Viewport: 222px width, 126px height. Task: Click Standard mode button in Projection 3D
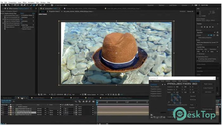click(193, 96)
